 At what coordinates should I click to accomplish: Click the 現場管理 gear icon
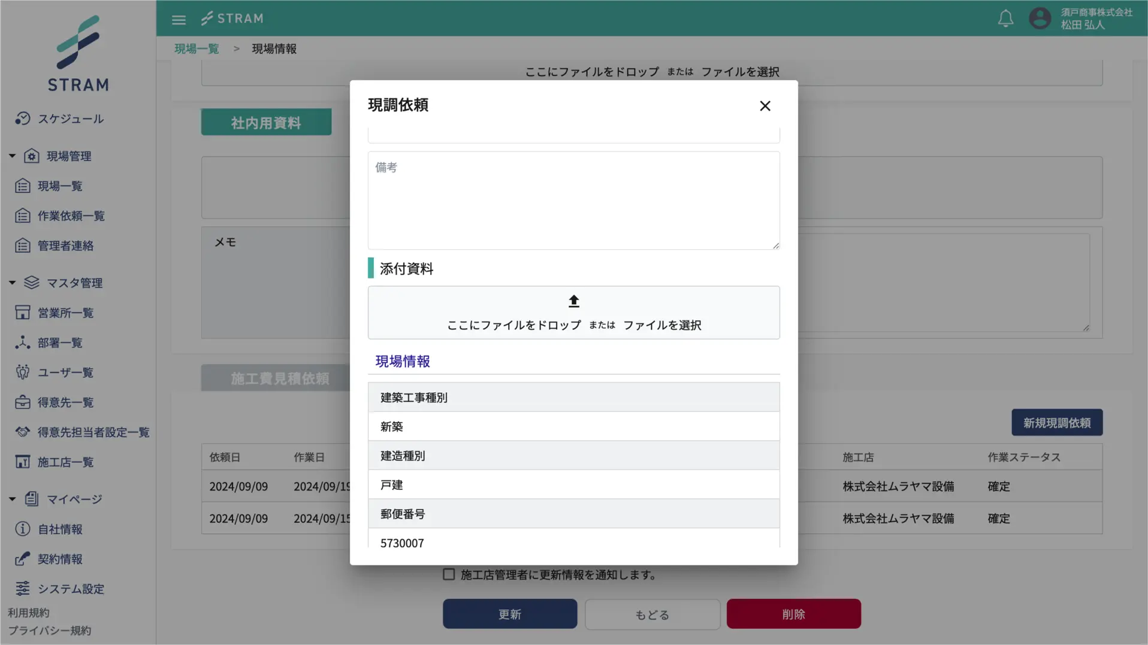pos(31,156)
